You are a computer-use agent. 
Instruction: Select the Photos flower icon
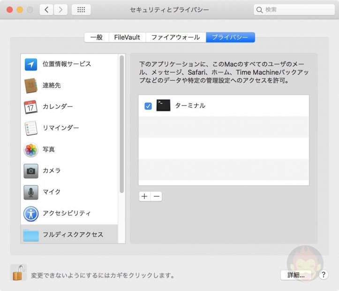(31, 150)
